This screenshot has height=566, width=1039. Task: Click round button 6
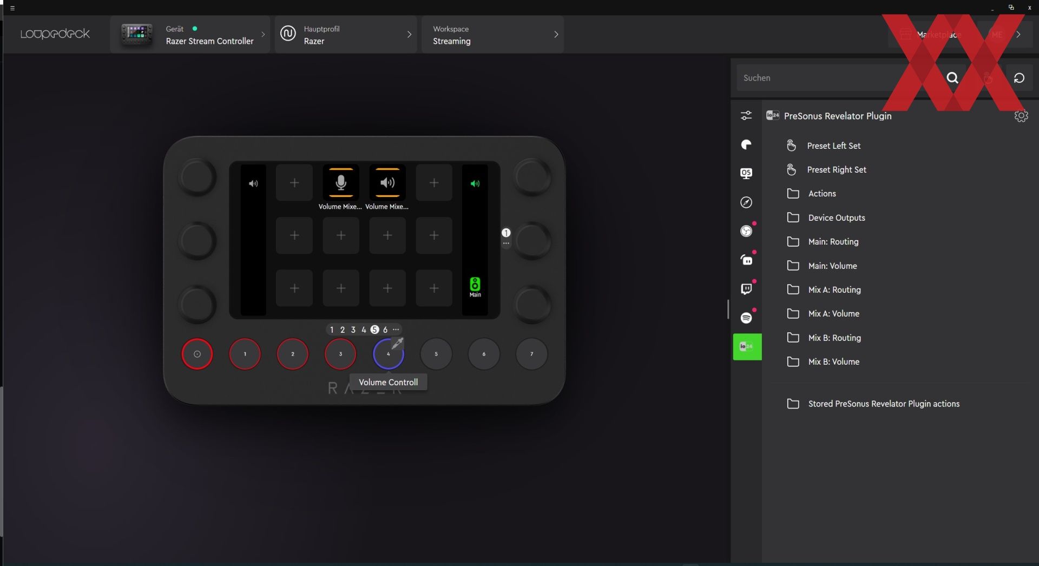[484, 354]
